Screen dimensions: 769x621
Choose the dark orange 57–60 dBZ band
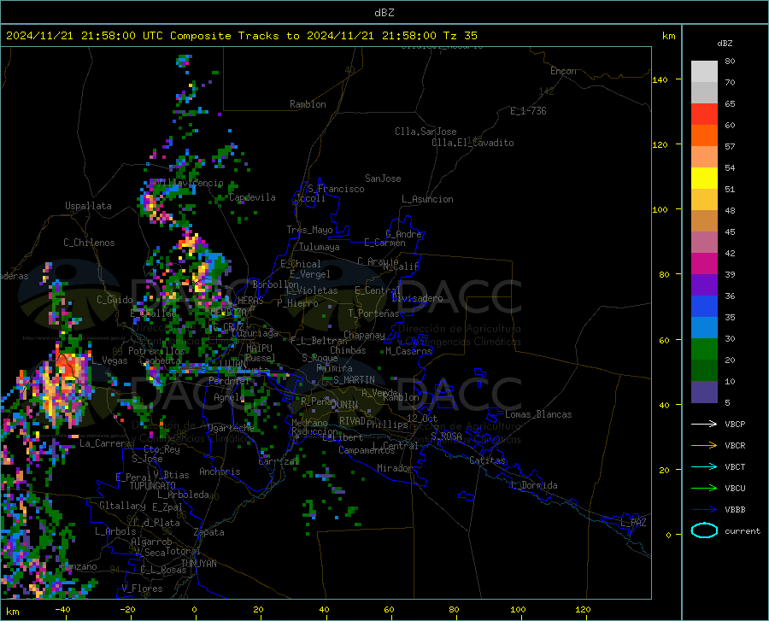[704, 136]
